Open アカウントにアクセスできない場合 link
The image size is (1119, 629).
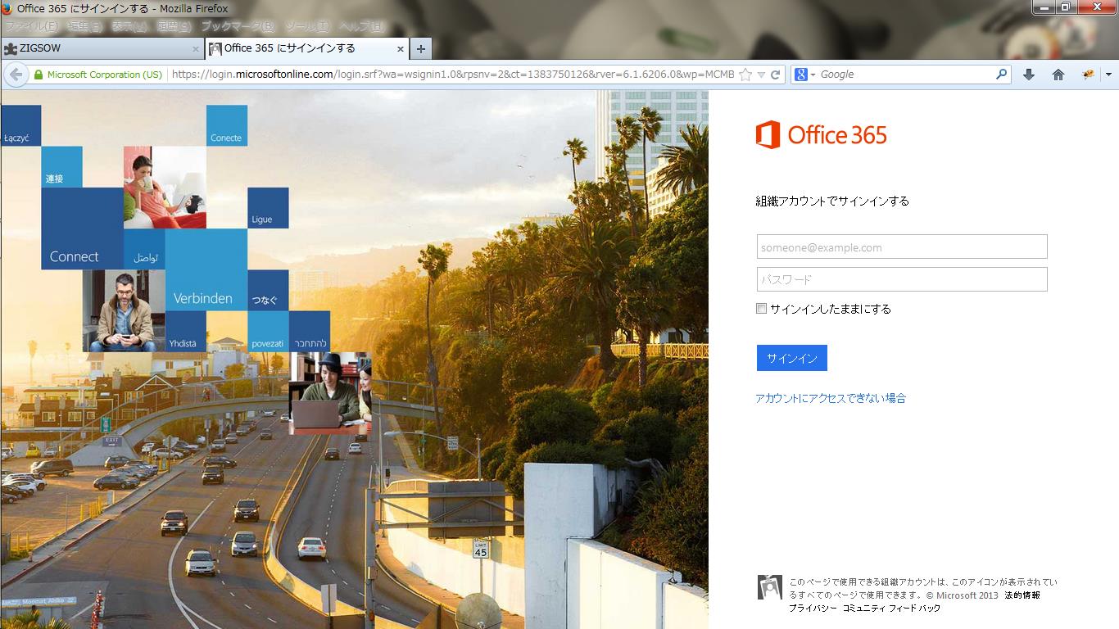pyautogui.click(x=831, y=398)
